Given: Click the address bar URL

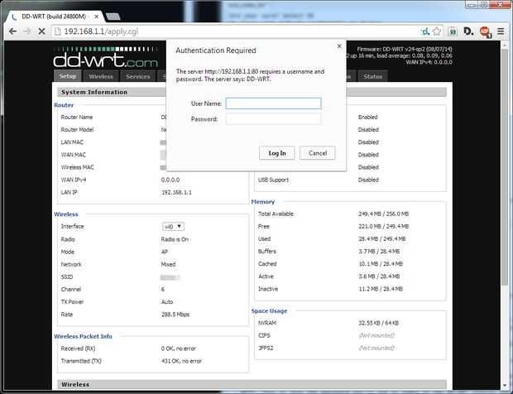Looking at the screenshot, I should point(101,31).
